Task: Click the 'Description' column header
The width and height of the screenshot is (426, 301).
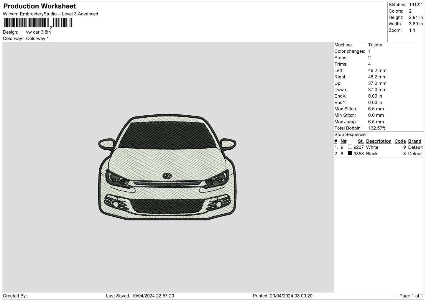Action: click(x=379, y=141)
